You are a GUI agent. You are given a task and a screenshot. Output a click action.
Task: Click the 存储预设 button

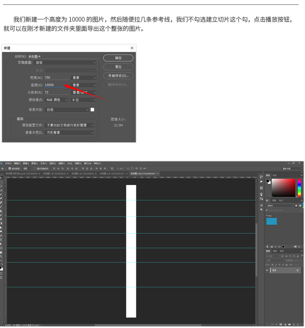[118, 75]
